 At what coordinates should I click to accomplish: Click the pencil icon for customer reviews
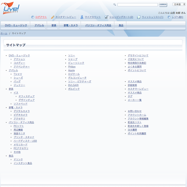pos(53,17)
